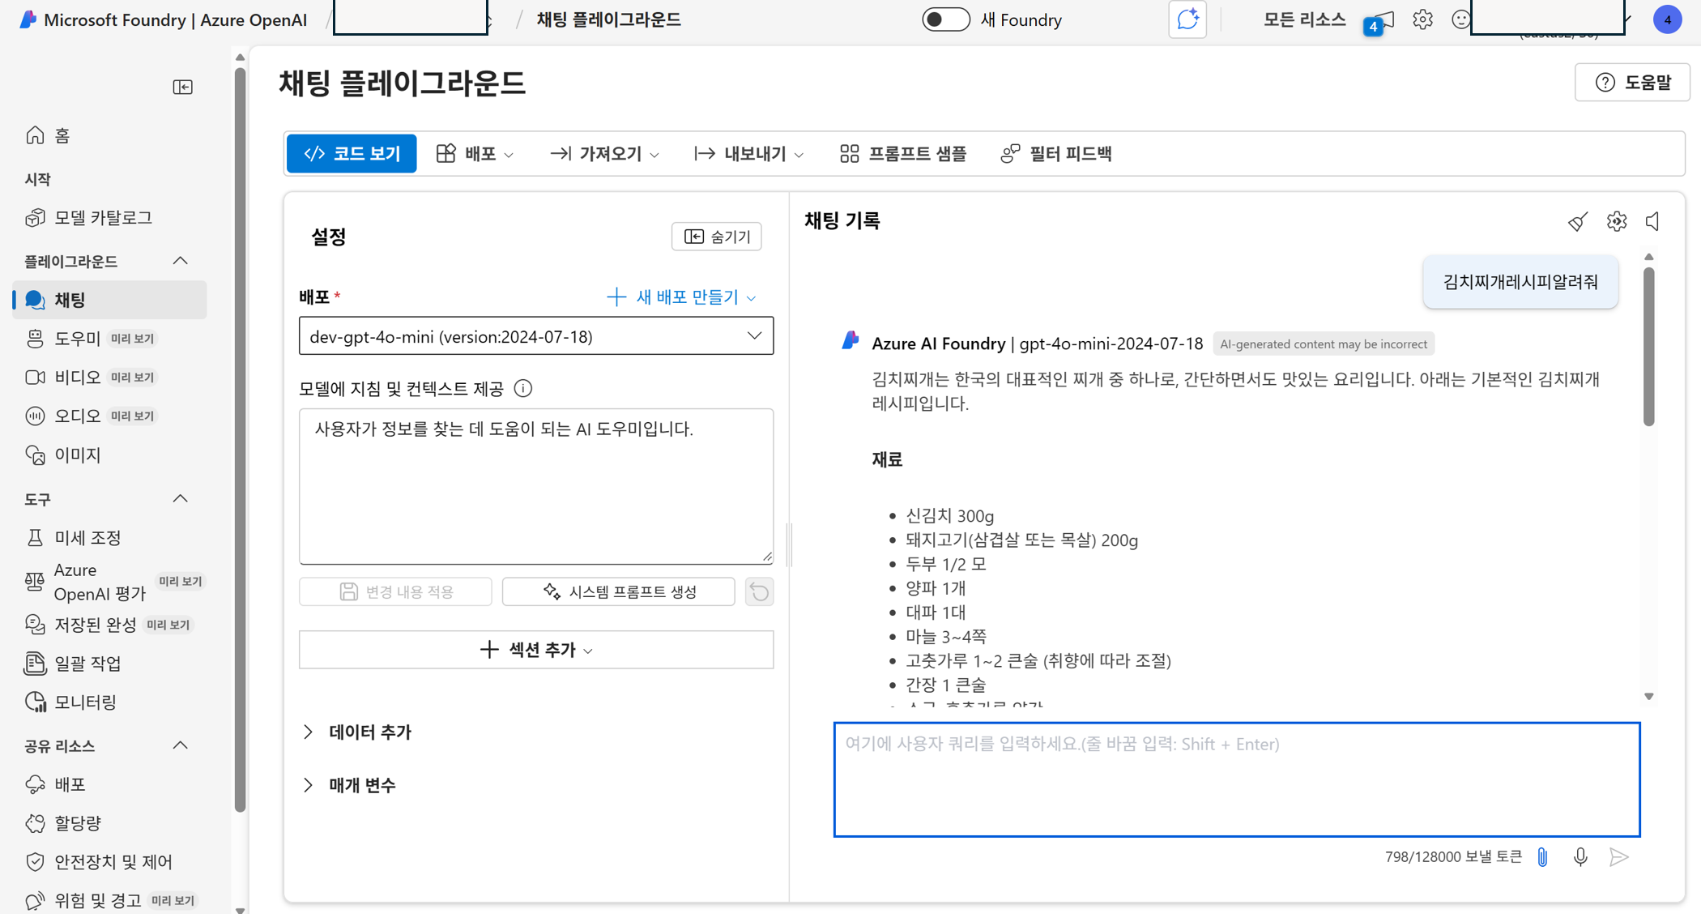Click the system message instructions text area

click(536, 486)
